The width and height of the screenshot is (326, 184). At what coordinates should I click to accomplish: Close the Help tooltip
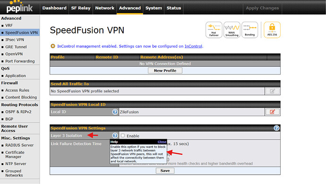pos(162,142)
